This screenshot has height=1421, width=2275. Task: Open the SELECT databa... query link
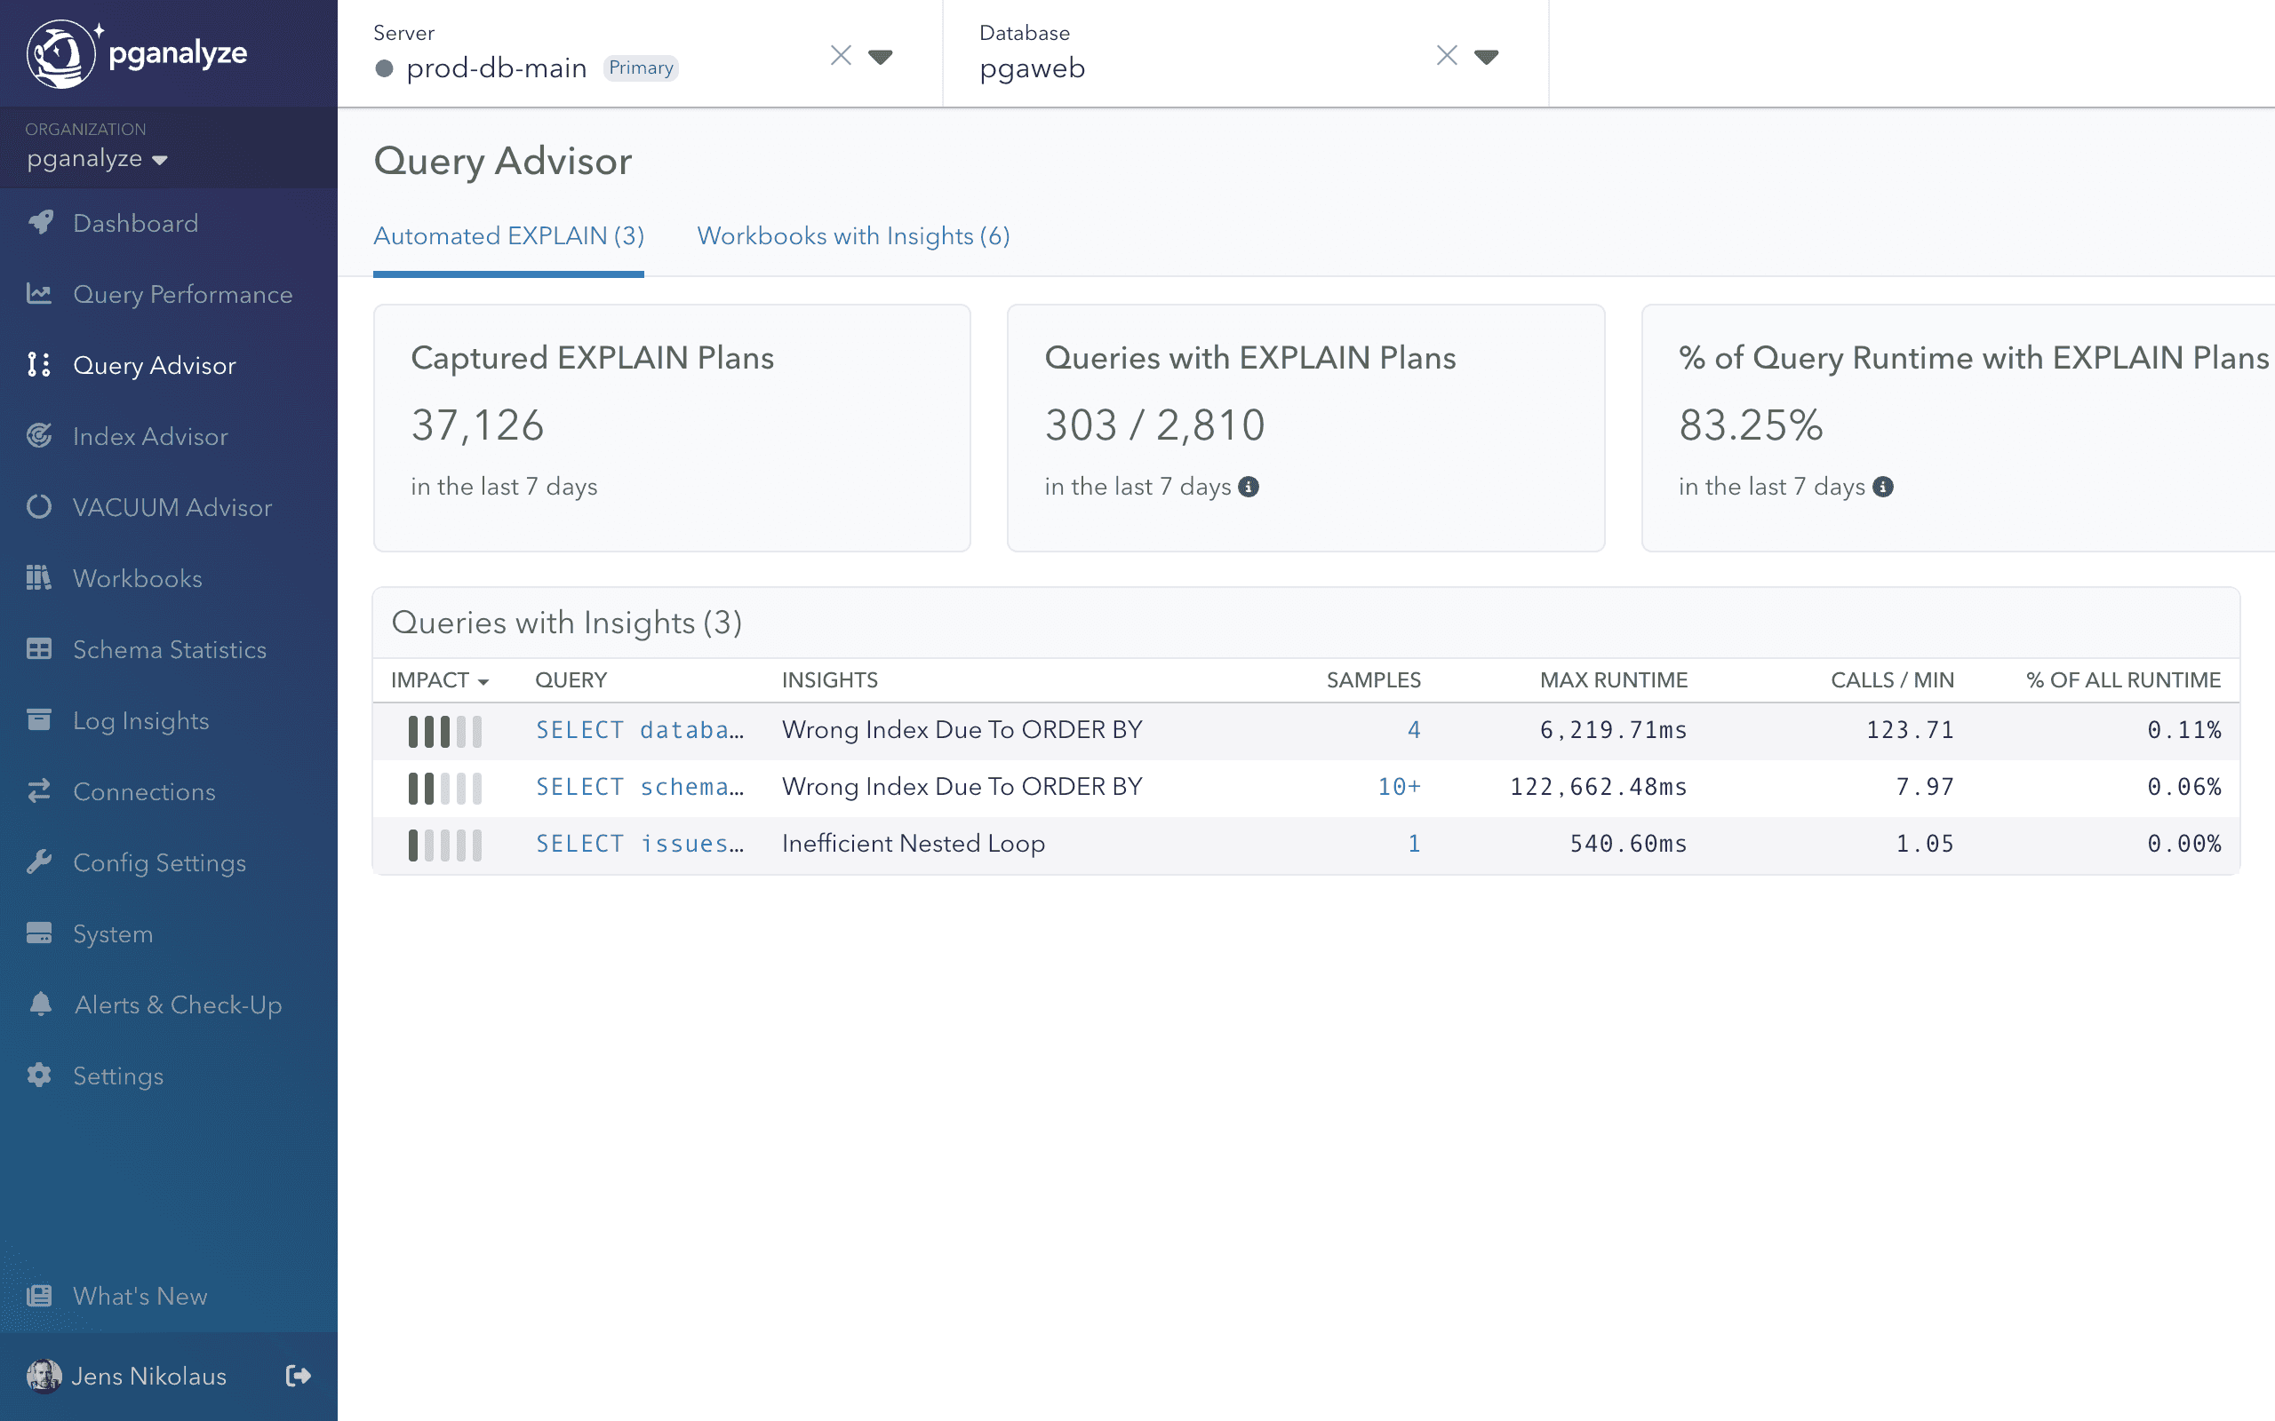[639, 730]
